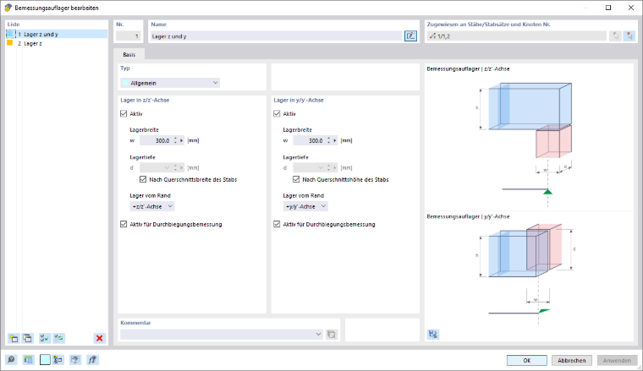Click the assigned members field showing 1/1,2
Image resolution: width=643 pixels, height=371 pixels.
(x=517, y=36)
